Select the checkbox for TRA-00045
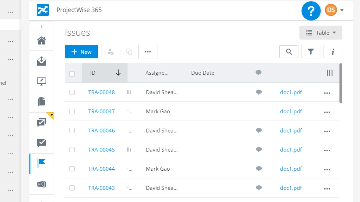The width and height of the screenshot is (360, 202). coord(72,150)
